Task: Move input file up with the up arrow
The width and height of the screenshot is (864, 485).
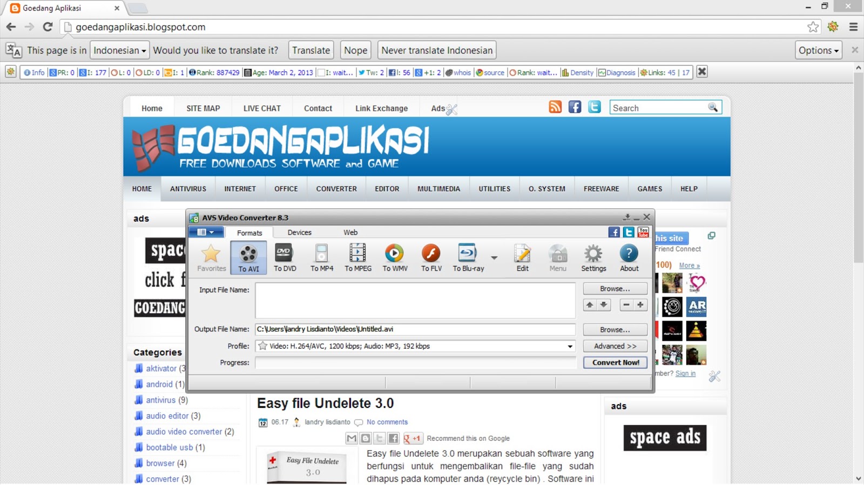Action: pos(590,305)
